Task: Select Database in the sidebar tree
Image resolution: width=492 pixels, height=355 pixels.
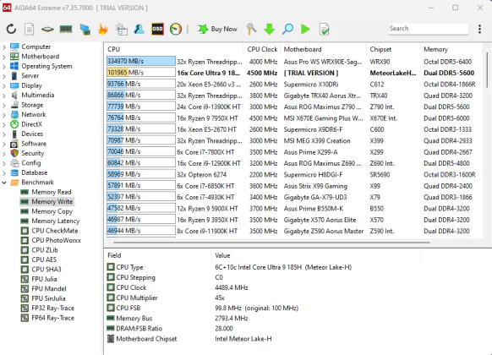Action: click(x=34, y=172)
